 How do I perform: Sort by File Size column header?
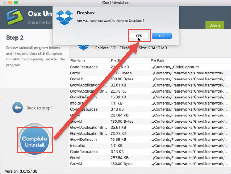tap(118, 60)
